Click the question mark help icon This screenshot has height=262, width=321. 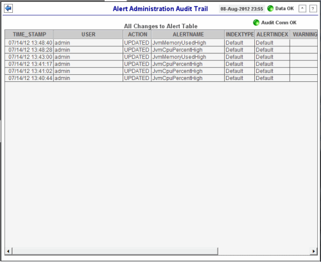point(313,8)
